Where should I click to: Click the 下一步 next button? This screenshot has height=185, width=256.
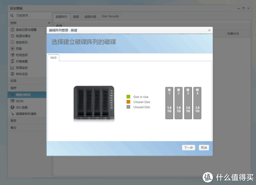(x=189, y=148)
